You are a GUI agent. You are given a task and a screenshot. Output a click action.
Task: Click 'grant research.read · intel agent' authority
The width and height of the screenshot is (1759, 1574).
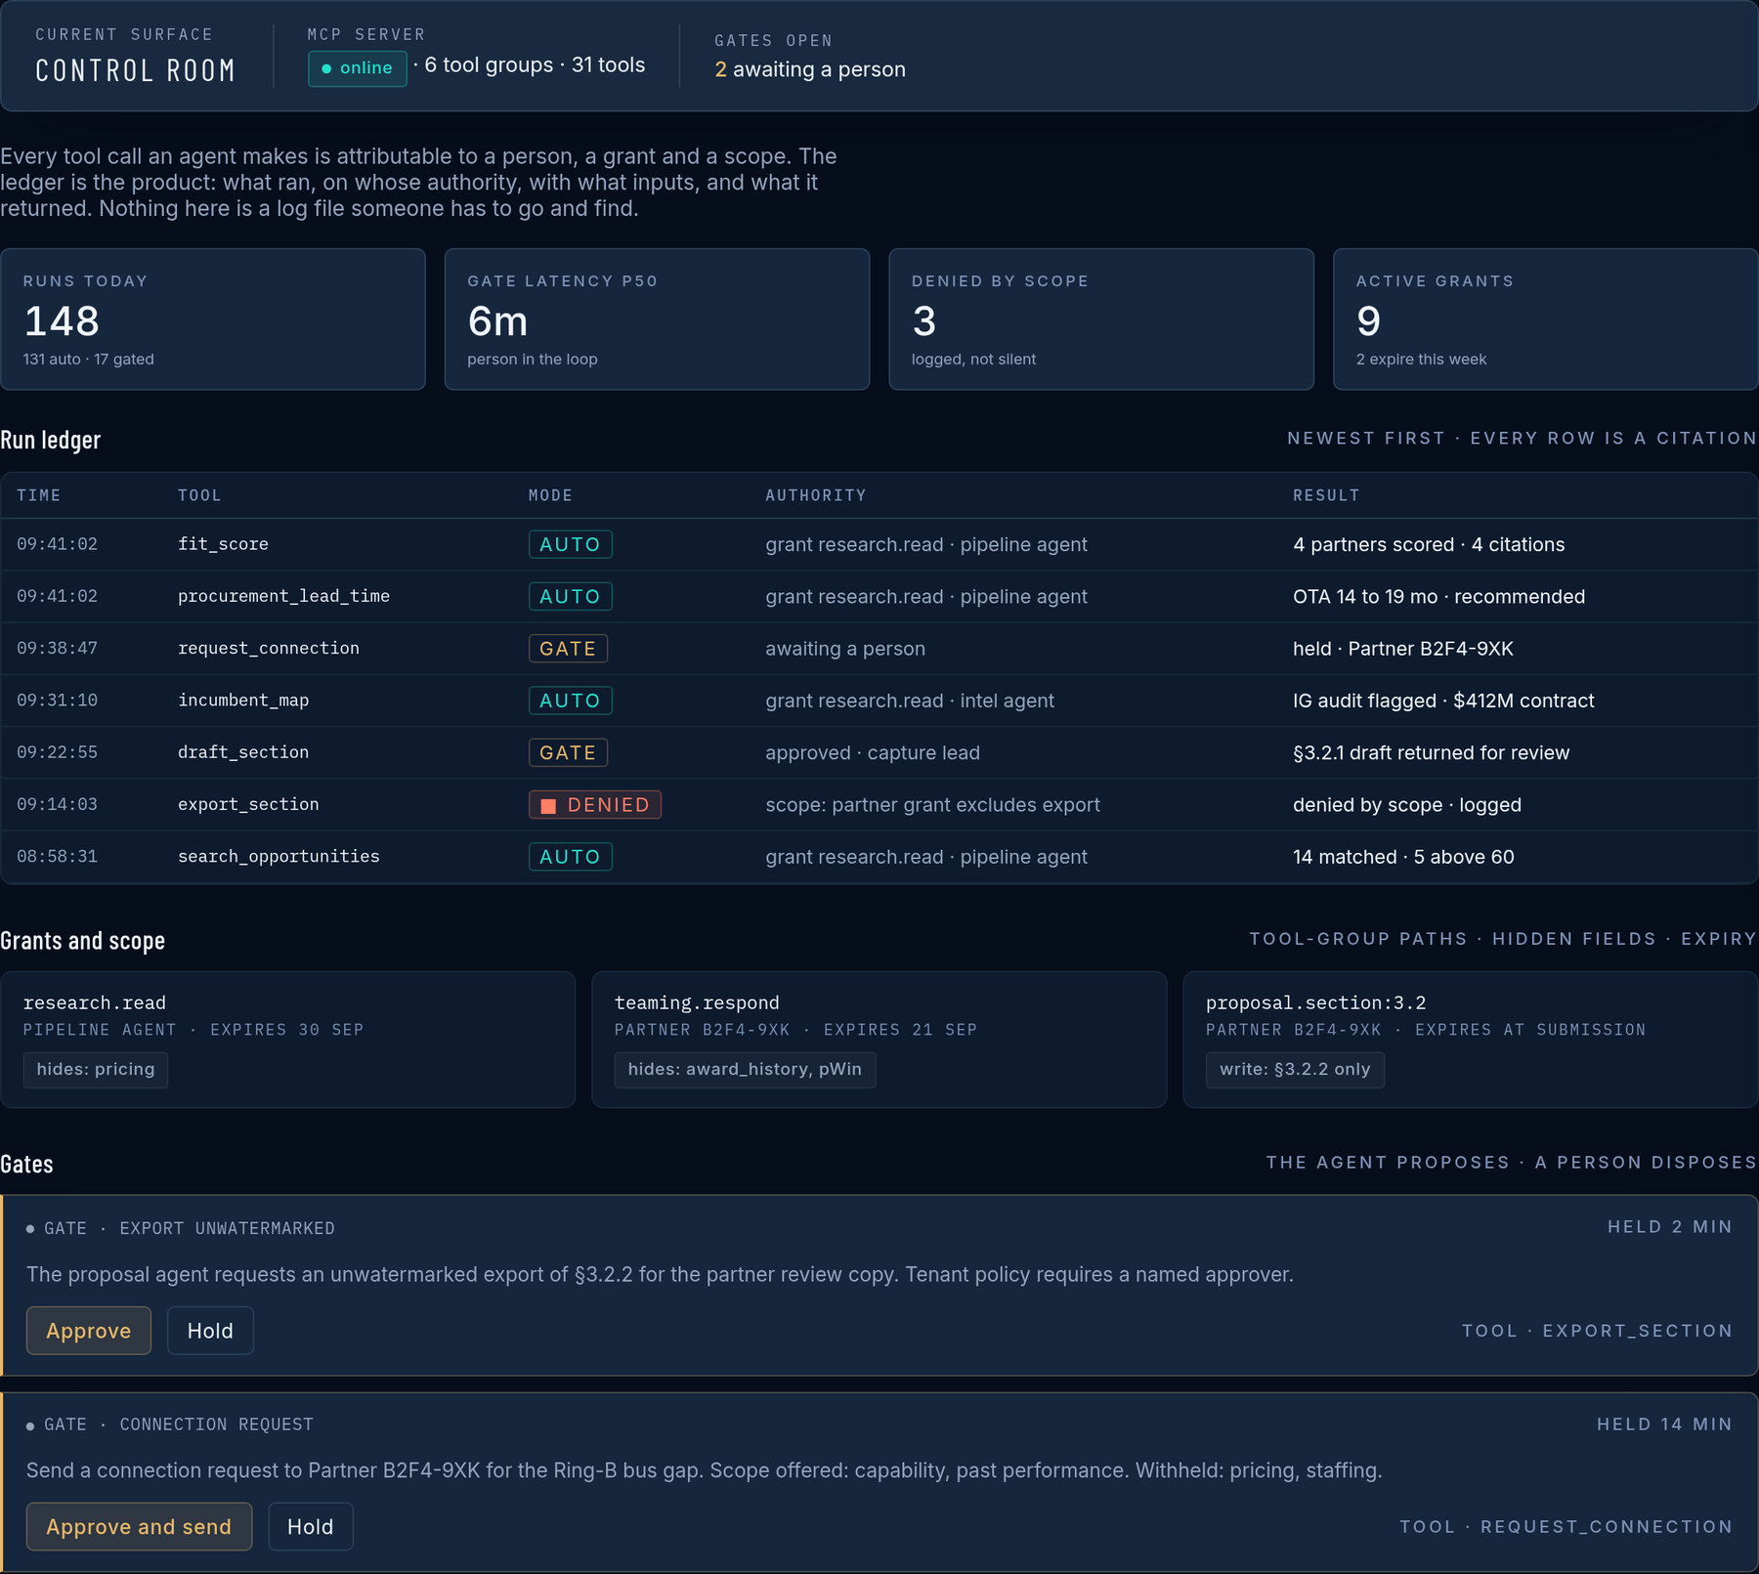pyautogui.click(x=910, y=701)
